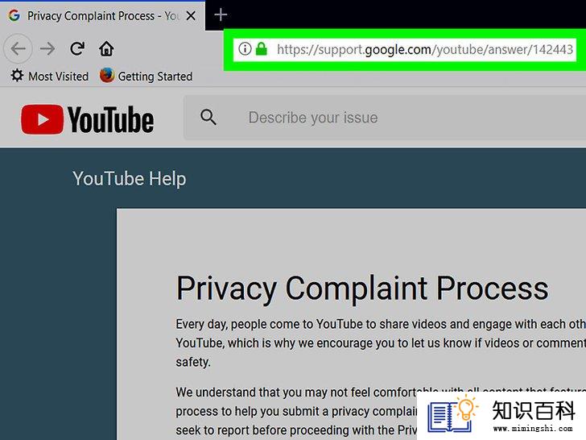Click the forward navigation arrow

coord(47,48)
